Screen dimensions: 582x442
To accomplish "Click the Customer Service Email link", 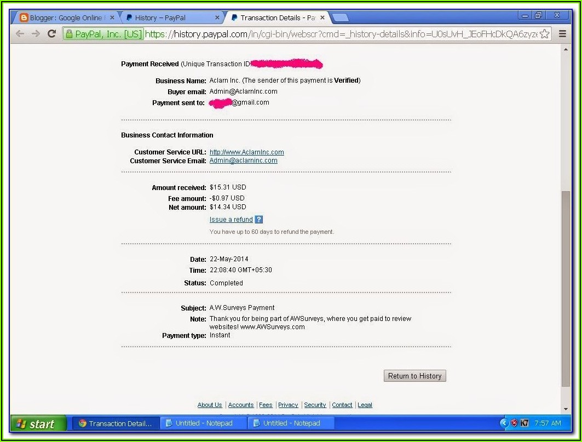I will [243, 161].
